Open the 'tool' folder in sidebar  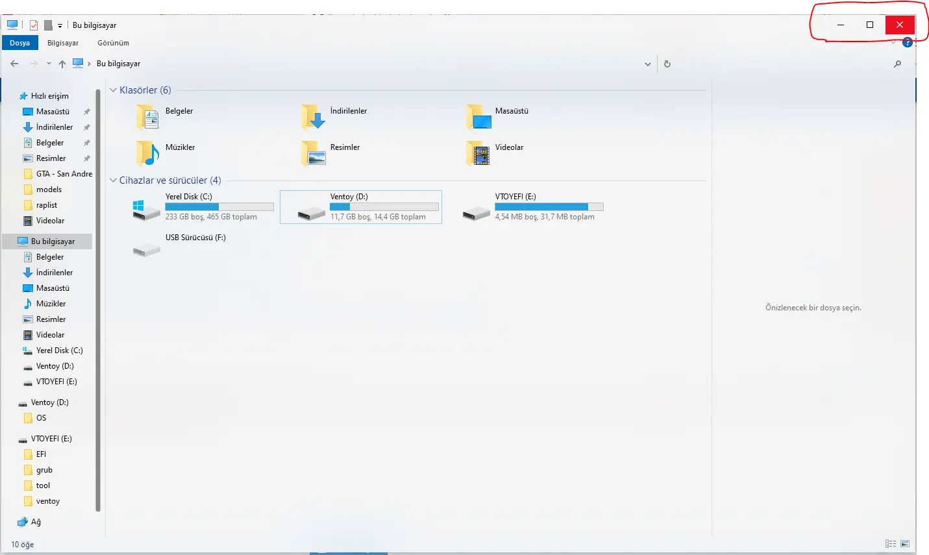click(43, 486)
